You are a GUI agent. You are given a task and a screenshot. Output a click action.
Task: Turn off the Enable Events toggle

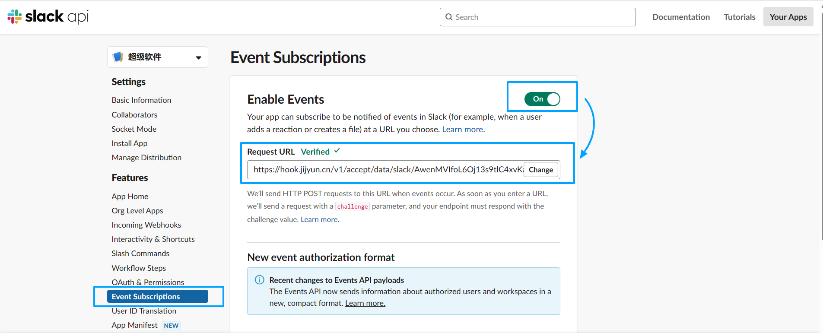pyautogui.click(x=542, y=99)
